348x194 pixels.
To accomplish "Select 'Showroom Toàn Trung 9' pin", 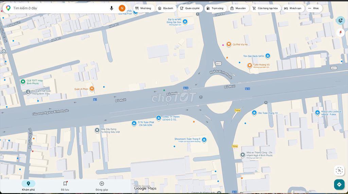I will [x=204, y=140].
